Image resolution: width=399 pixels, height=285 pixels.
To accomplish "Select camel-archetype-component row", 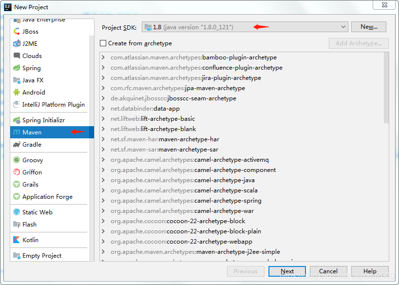I will coord(242,170).
